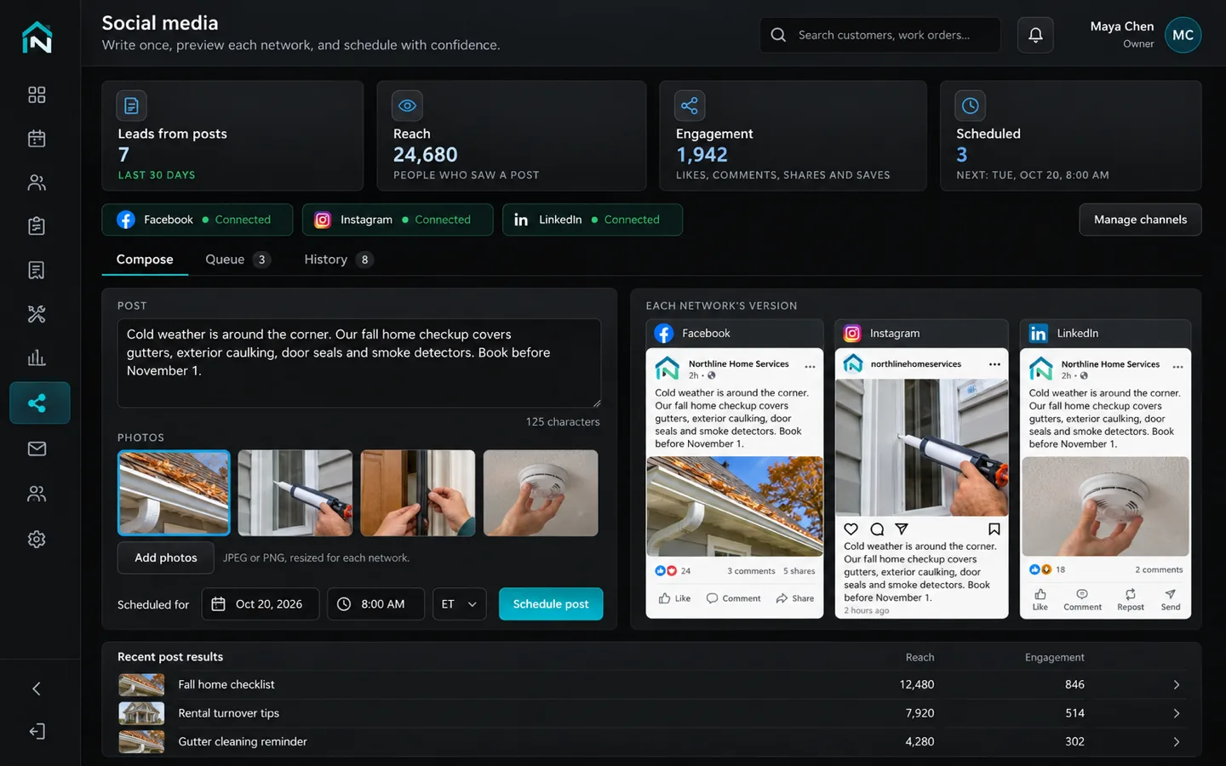
Task: Click "northlinehomeservices" Instagram handle
Action: click(x=915, y=364)
